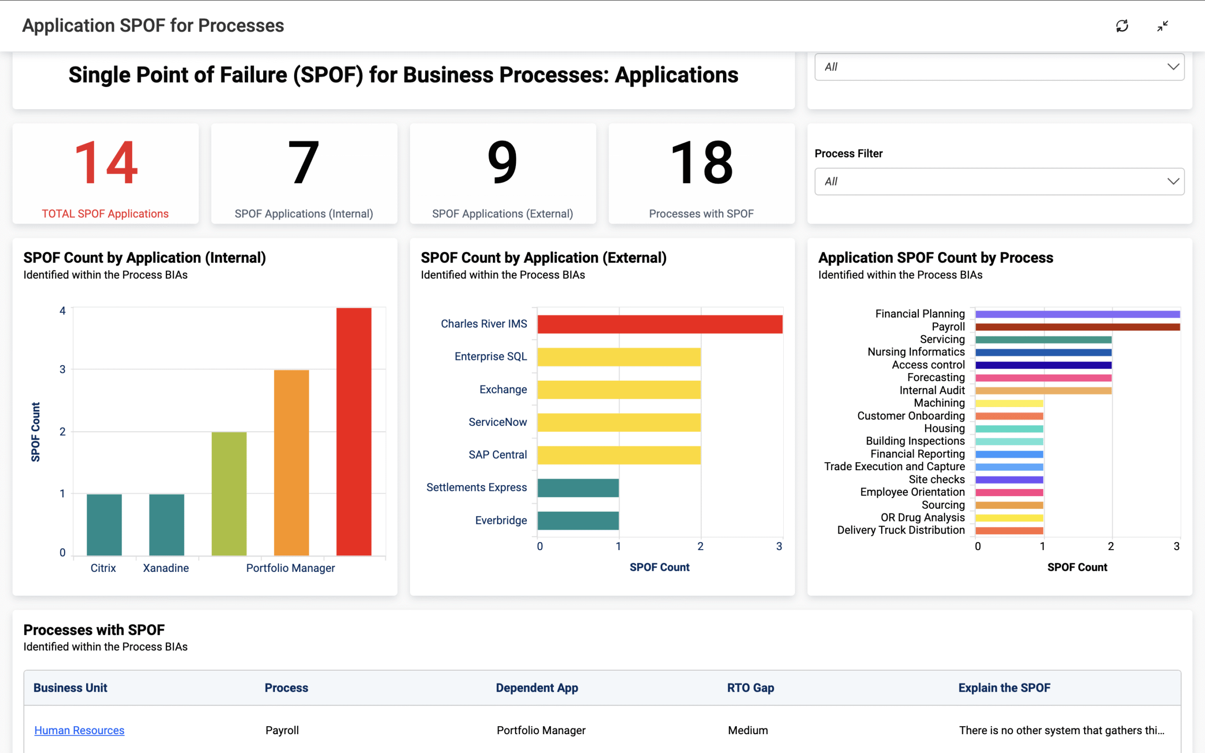Screen dimensions: 1205x753
Task: Select the teal Everbridge bar
Action: [x=578, y=521]
